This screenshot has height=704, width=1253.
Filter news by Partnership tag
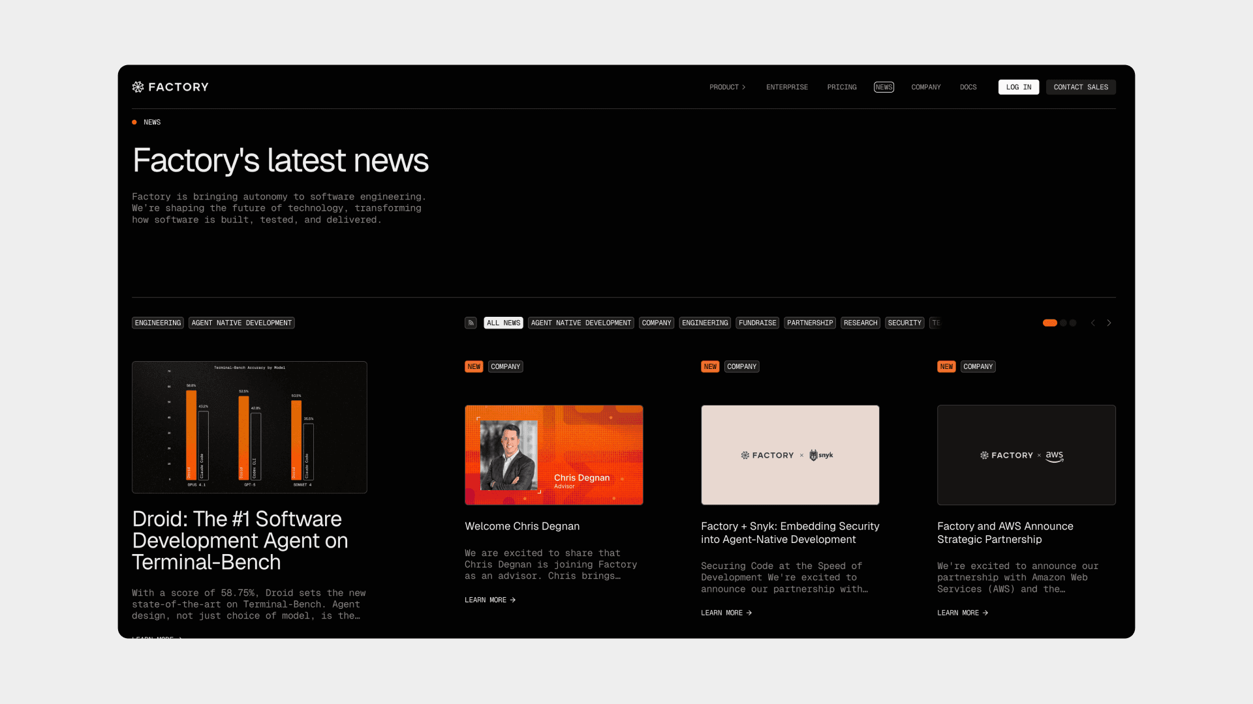[x=809, y=323]
